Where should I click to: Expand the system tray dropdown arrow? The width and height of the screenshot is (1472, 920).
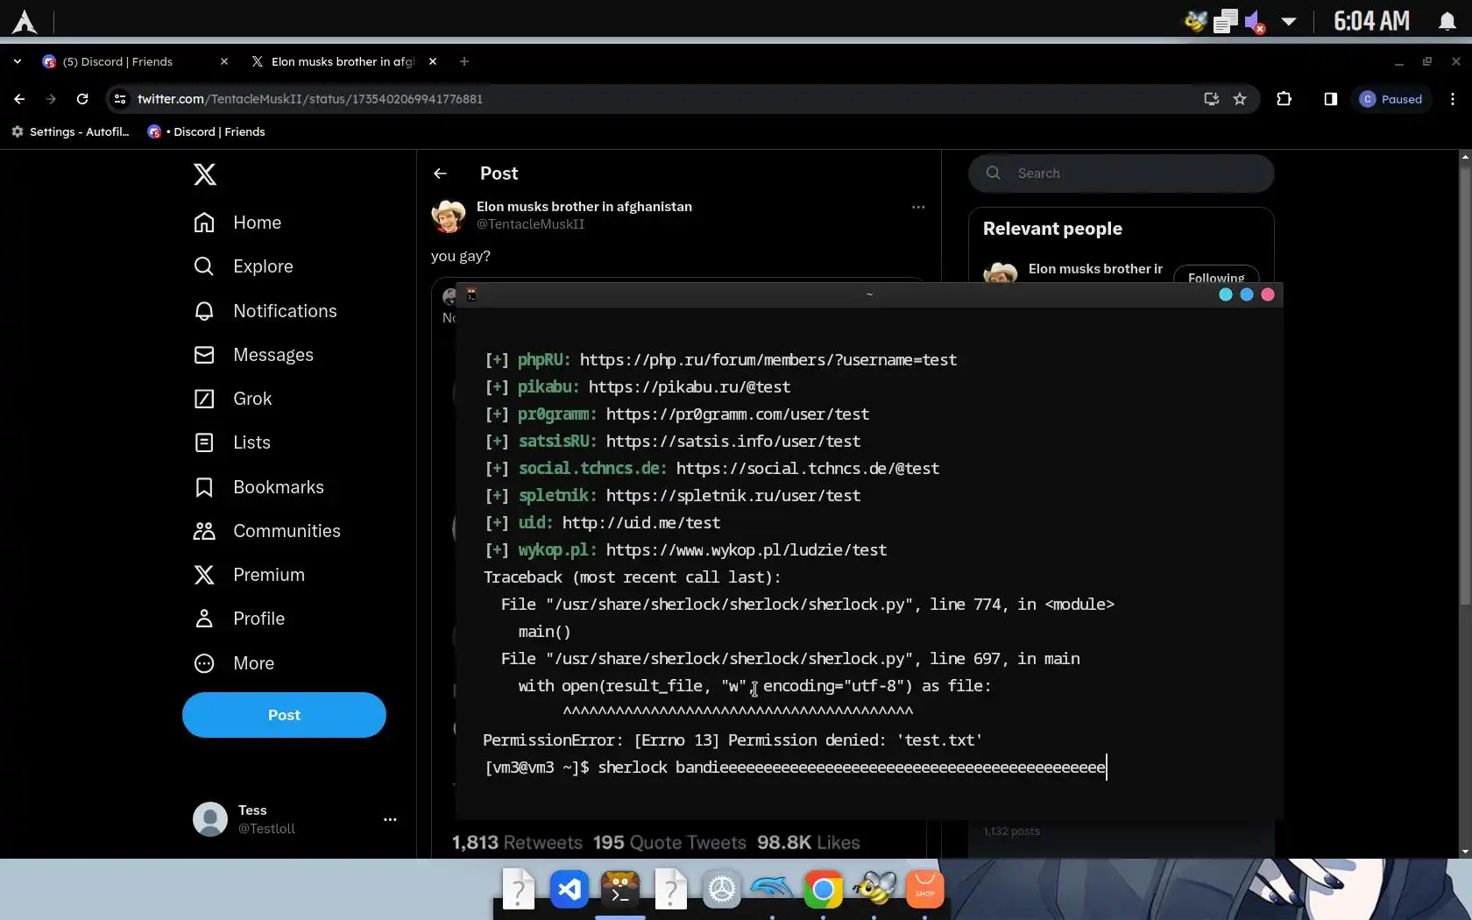pyautogui.click(x=1288, y=21)
